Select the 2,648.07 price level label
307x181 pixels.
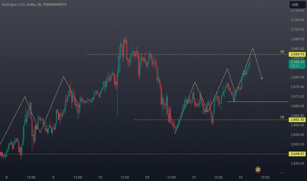[297, 154]
